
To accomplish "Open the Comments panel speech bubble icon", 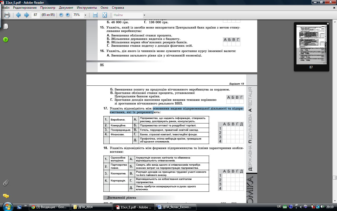I will pos(6,196).
